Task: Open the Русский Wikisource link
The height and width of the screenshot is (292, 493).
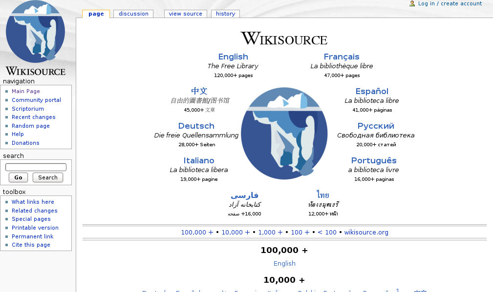Action: click(376, 126)
